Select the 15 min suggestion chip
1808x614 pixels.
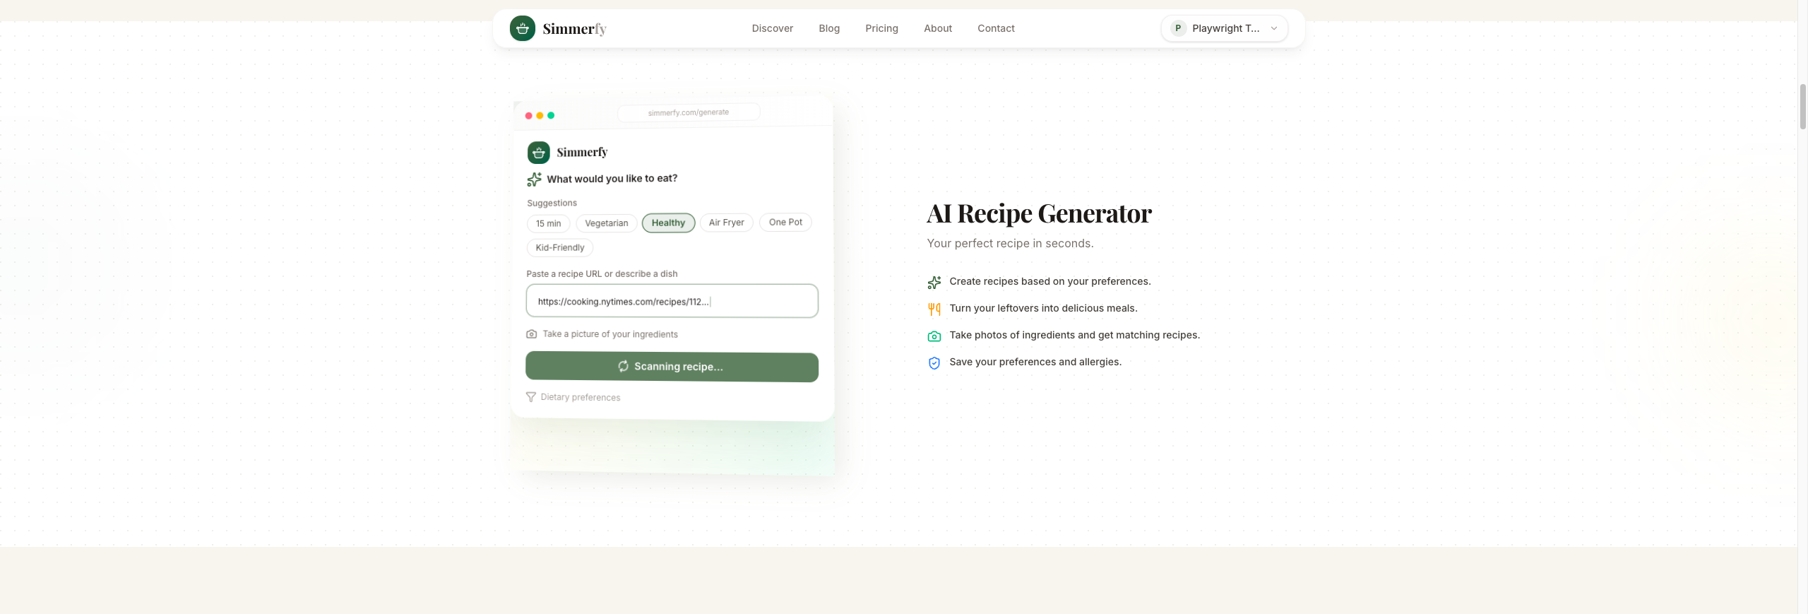pyautogui.click(x=548, y=223)
